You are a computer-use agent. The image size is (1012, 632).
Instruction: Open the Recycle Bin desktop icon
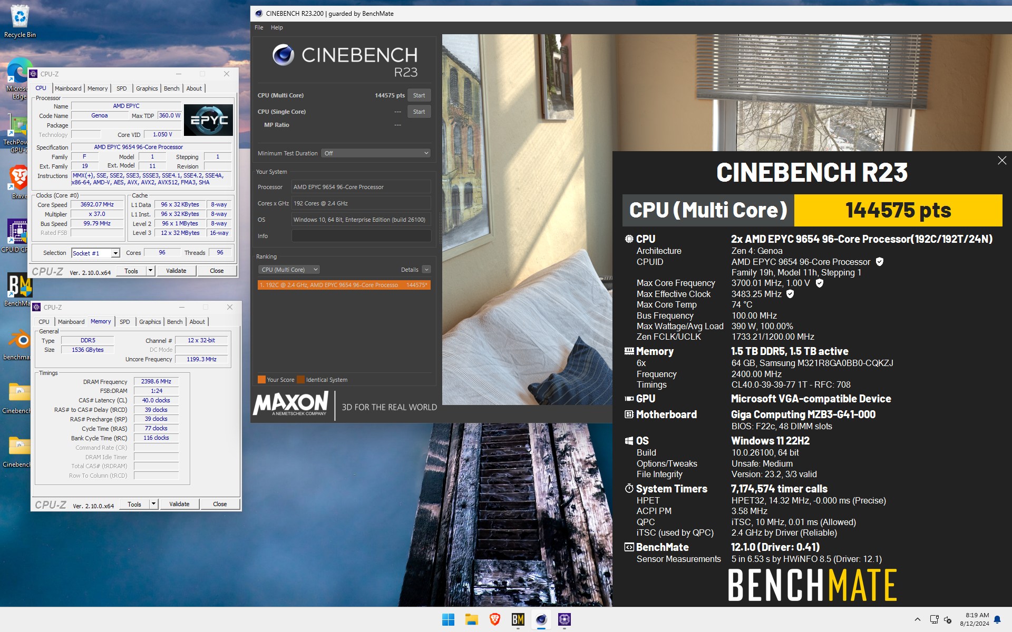[x=20, y=22]
